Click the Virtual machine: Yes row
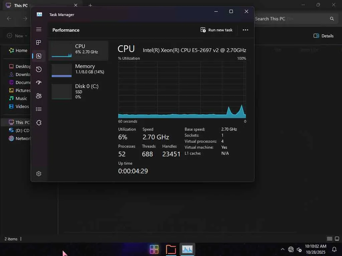The image size is (342, 256). [x=206, y=147]
